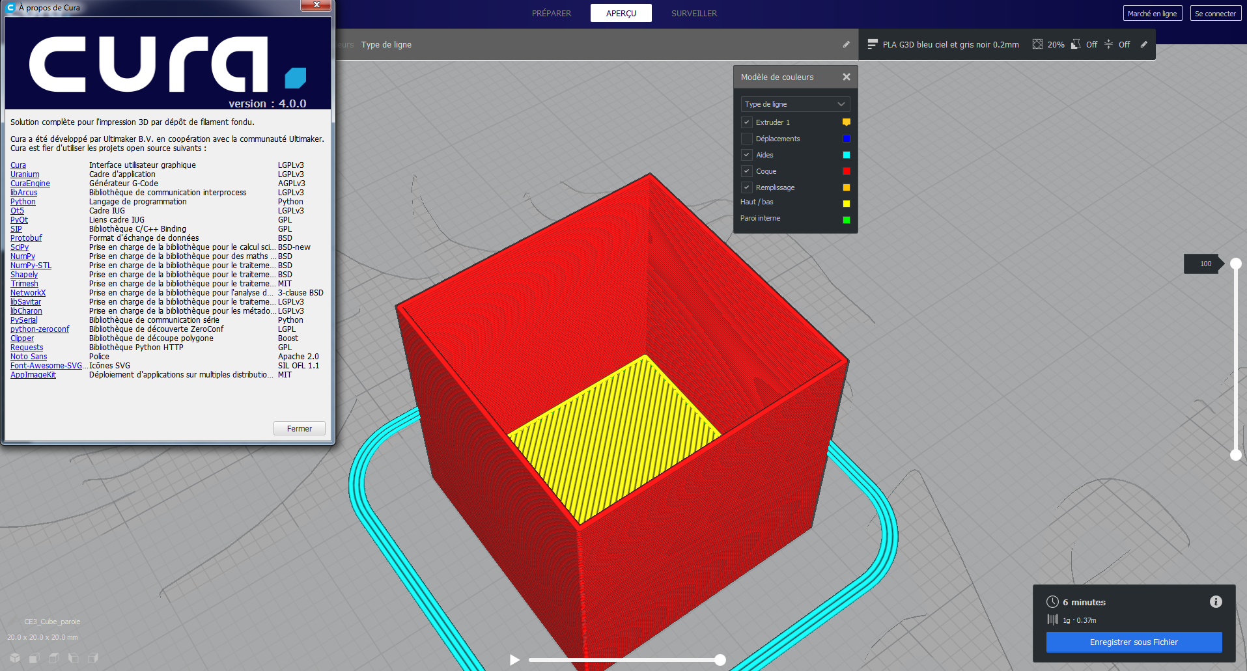This screenshot has height=671, width=1247.
Task: Close the Modèle de couleurs panel
Action: (846, 77)
